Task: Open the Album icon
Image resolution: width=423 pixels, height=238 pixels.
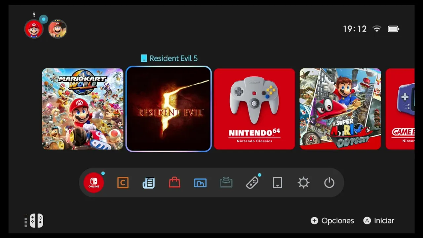Action: 200,183
